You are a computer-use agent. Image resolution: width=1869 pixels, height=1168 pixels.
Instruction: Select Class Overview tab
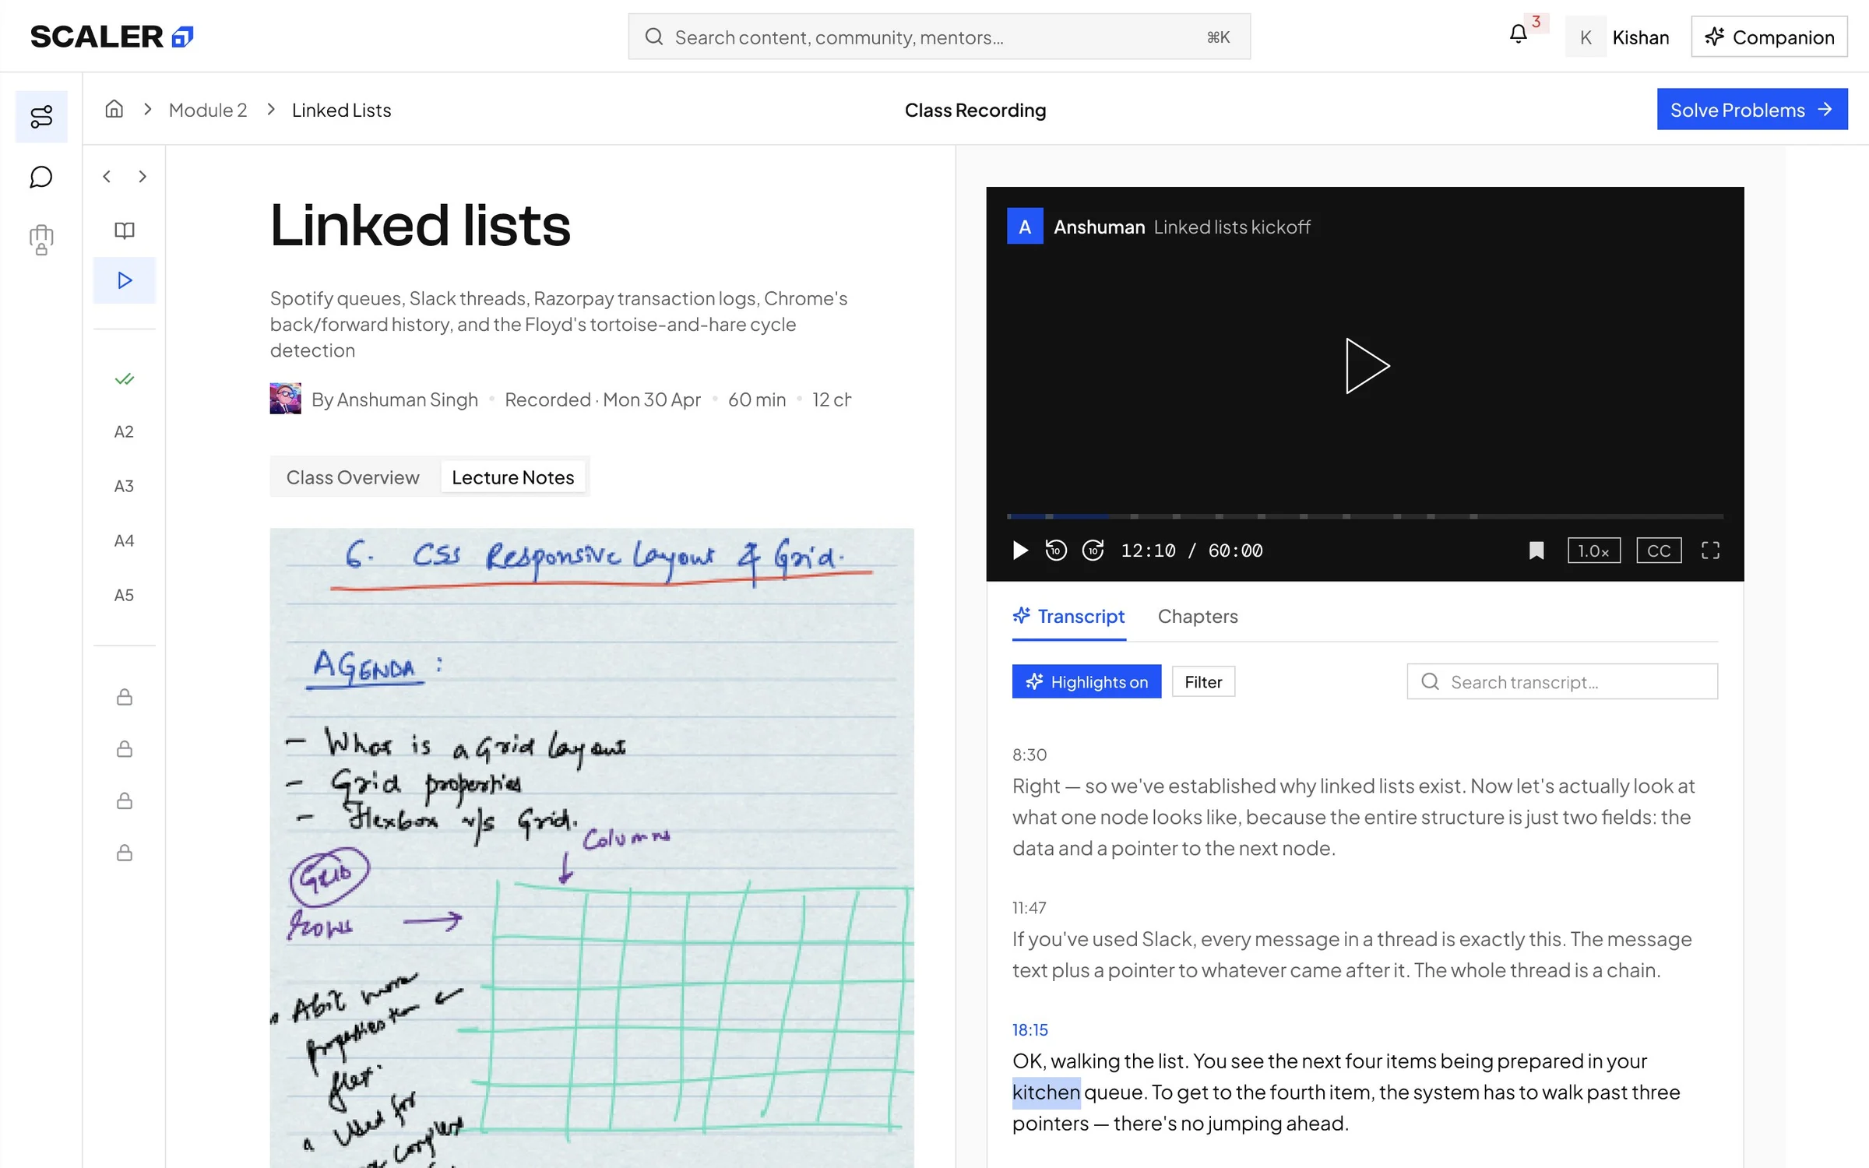(353, 477)
